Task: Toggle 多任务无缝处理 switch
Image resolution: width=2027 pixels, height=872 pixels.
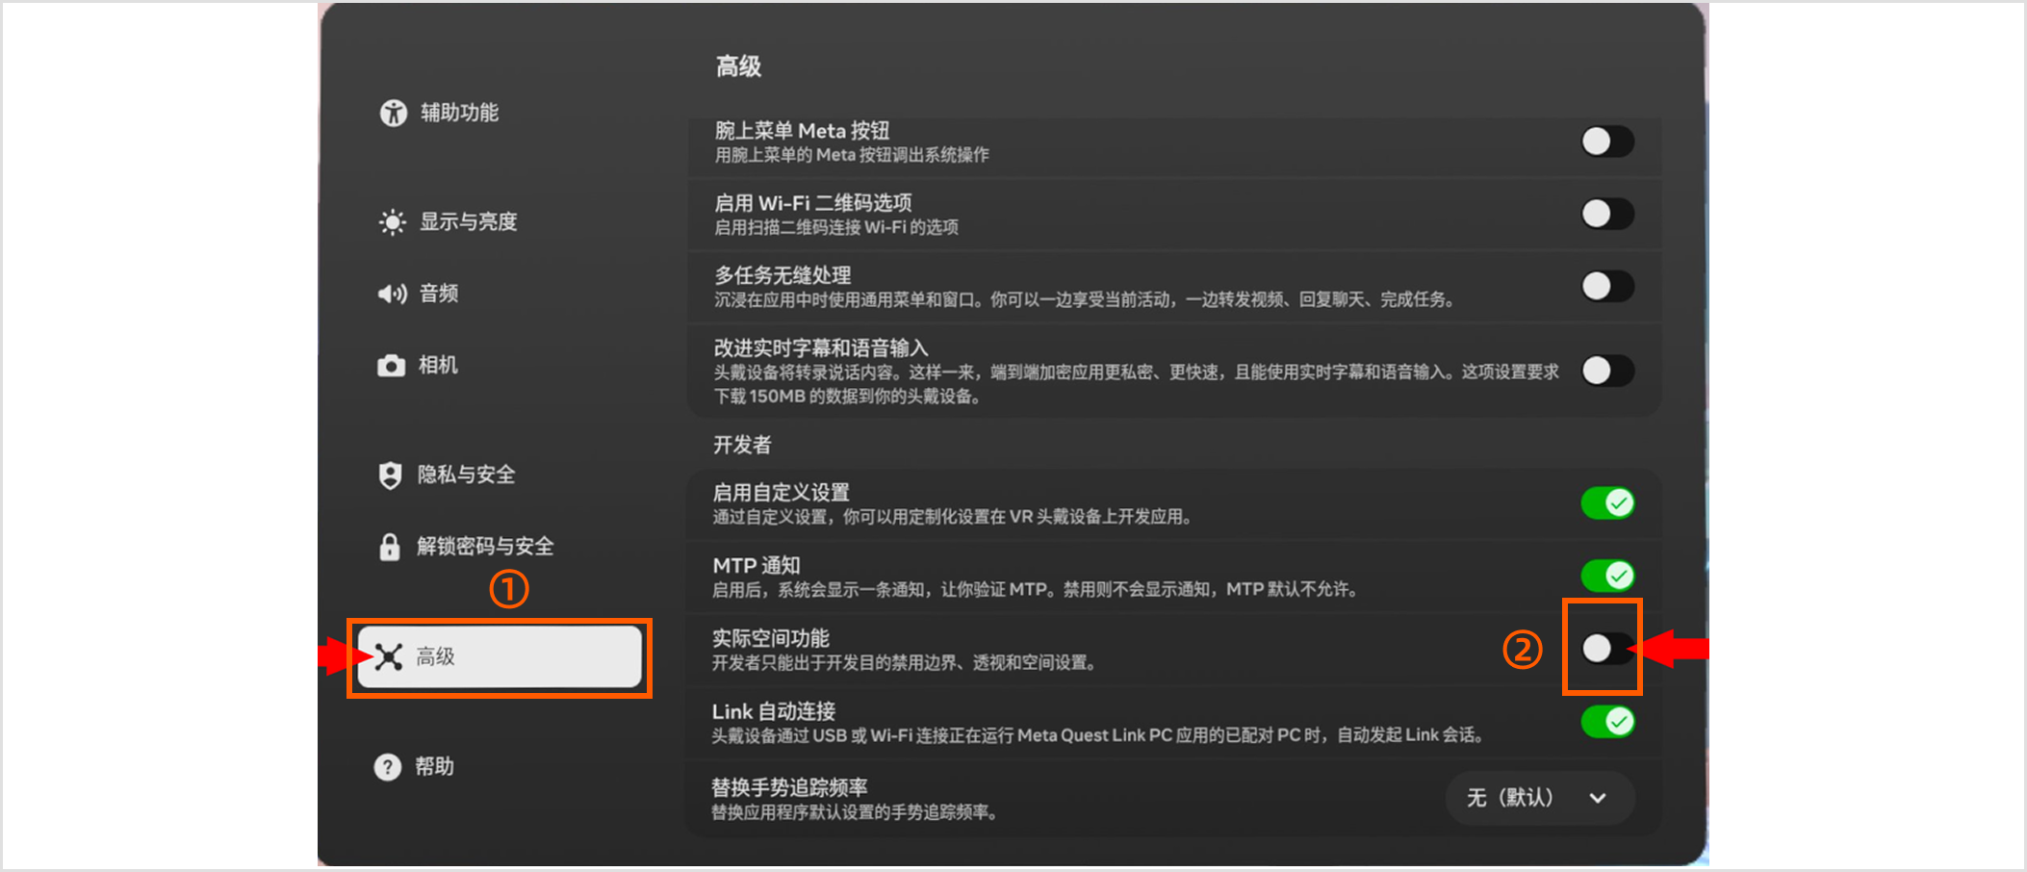Action: point(1605,286)
